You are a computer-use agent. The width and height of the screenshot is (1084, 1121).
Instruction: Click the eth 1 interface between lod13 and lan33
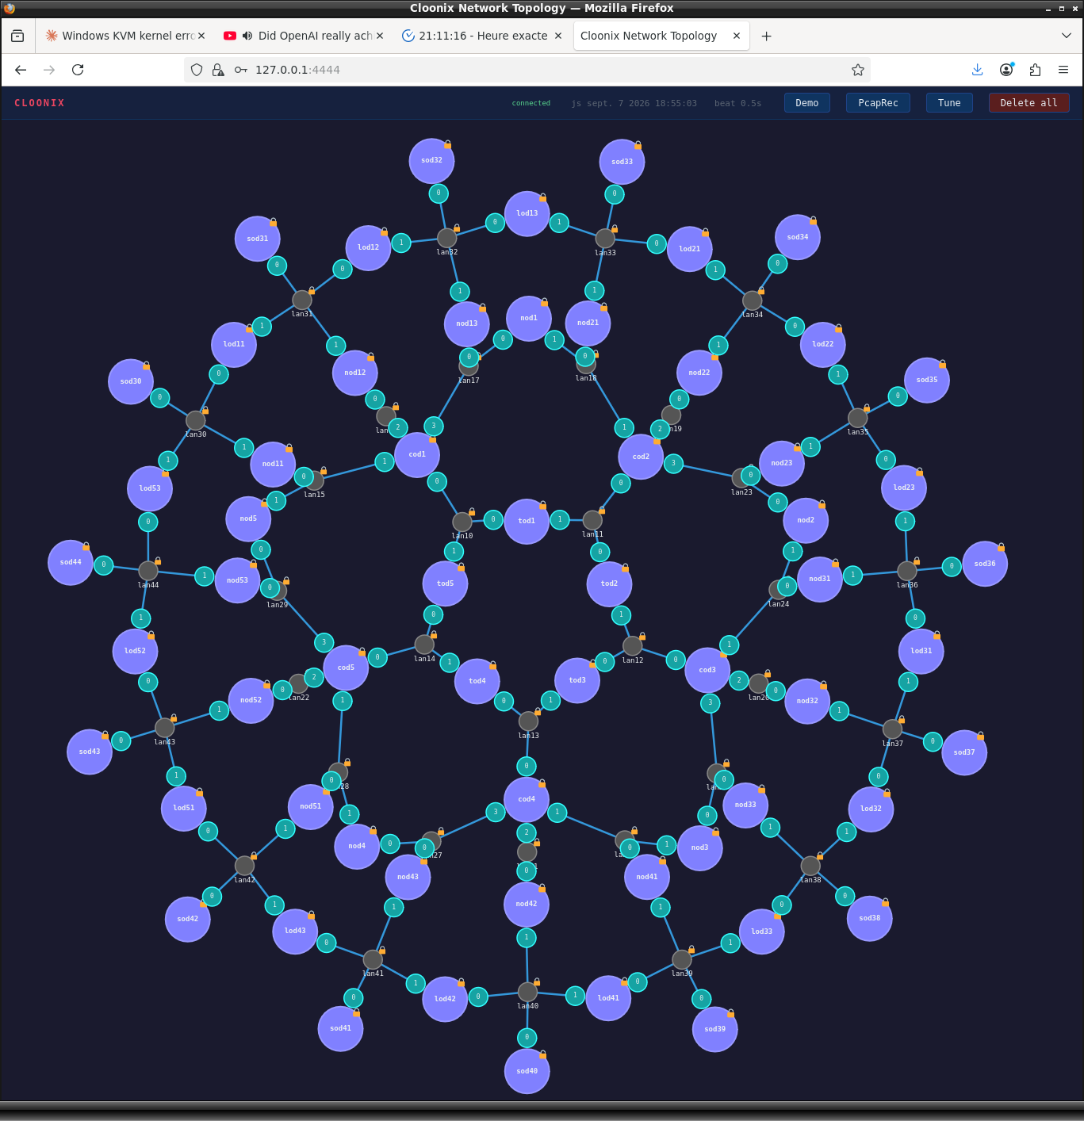pyautogui.click(x=559, y=222)
